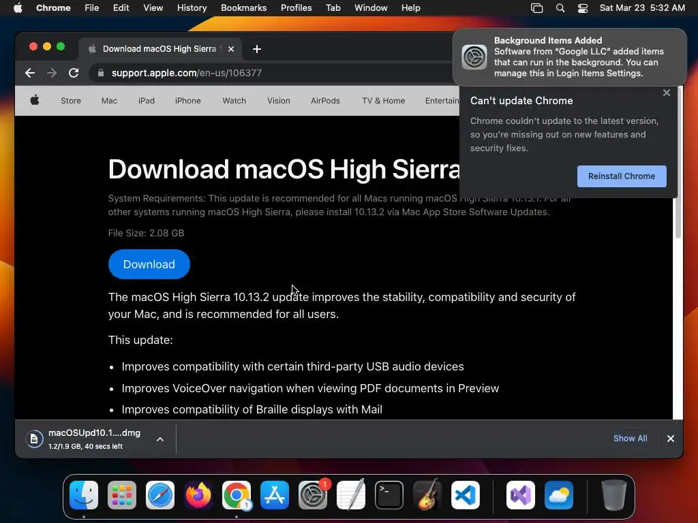Viewport: 698px width, 523px height.
Task: Open the Tab menu
Action: point(333,7)
